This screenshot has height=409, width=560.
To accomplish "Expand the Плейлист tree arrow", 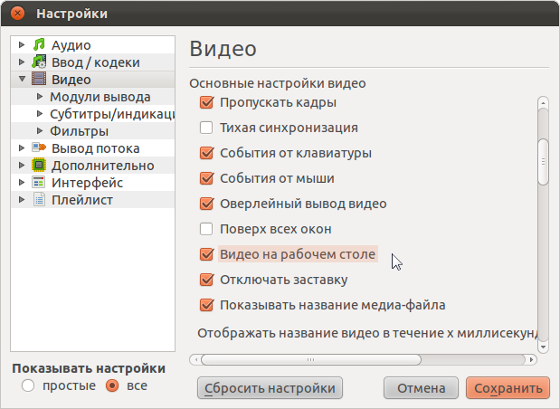I will (x=22, y=199).
